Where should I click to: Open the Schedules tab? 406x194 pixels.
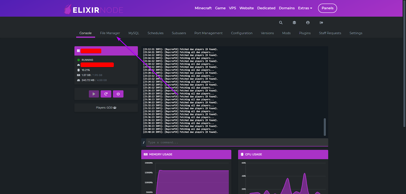[156, 33]
